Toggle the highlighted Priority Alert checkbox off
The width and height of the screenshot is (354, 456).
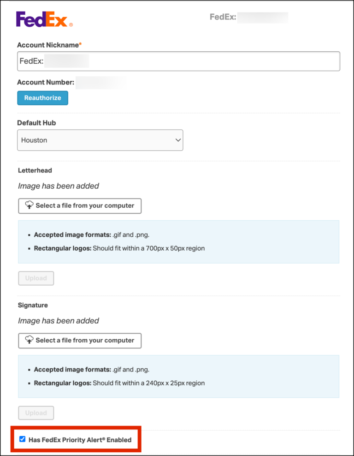click(x=22, y=439)
